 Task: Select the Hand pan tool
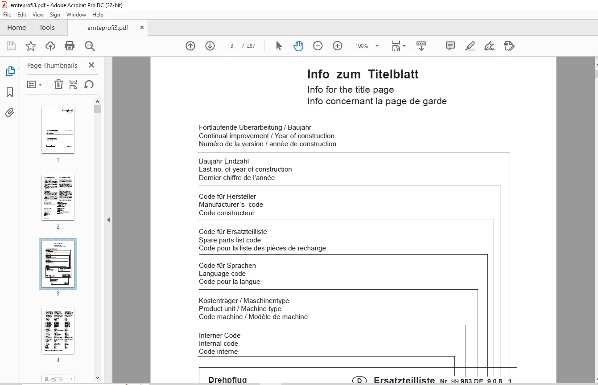click(298, 46)
